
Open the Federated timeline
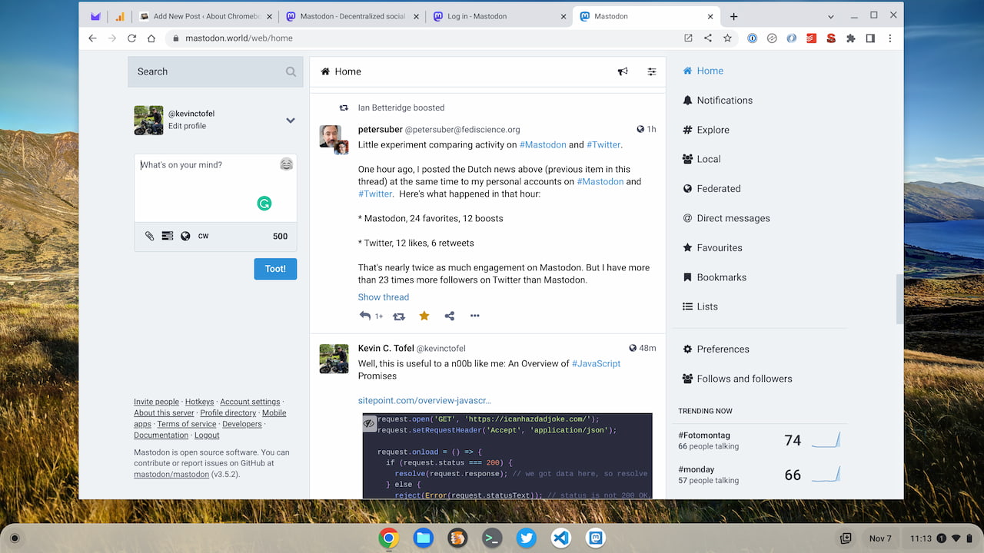coord(712,189)
